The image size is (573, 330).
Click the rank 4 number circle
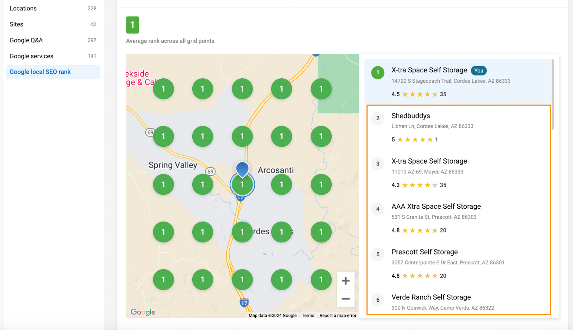378,209
